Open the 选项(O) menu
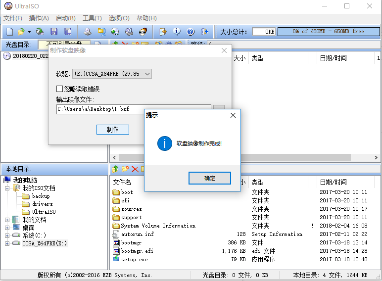Image resolution: width=382 pixels, height=281 pixels. pyautogui.click(x=119, y=18)
